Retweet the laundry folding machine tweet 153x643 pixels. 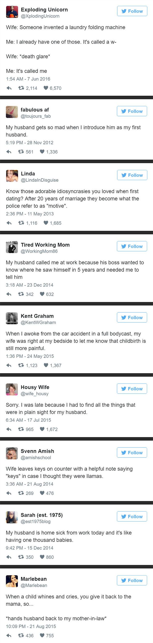pos(21,88)
